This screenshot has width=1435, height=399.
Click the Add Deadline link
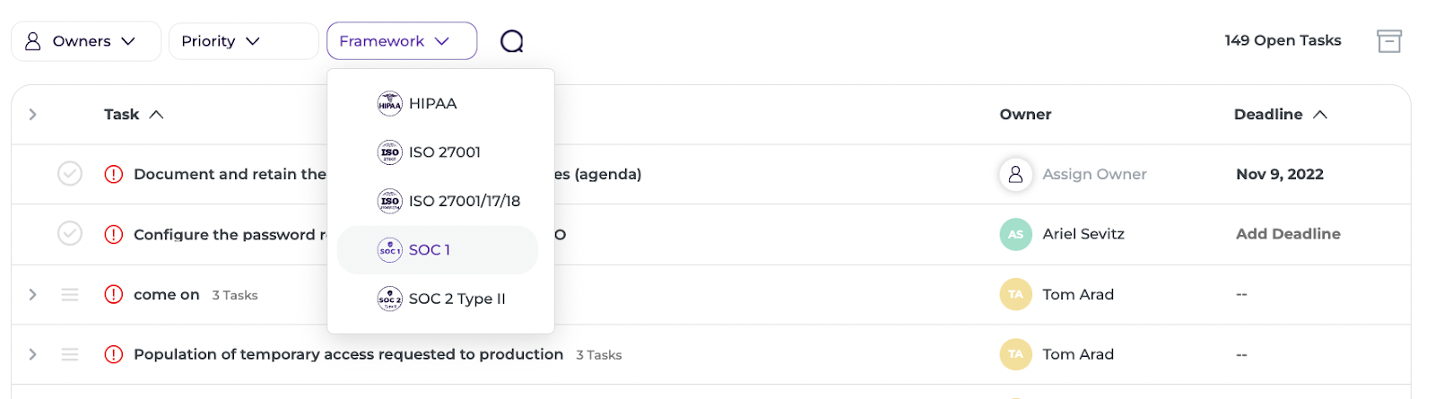point(1288,234)
